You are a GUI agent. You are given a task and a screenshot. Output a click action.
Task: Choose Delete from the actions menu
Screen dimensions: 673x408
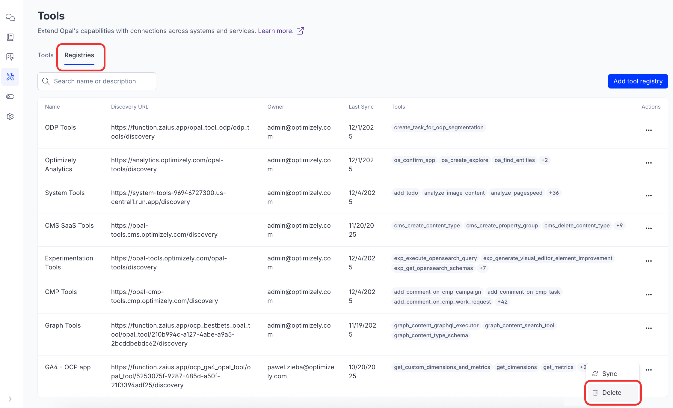(x=611, y=393)
